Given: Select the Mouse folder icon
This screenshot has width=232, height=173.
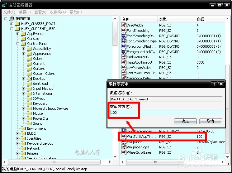Looking at the screenshot, I should pyautogui.click(x=29, y=113).
